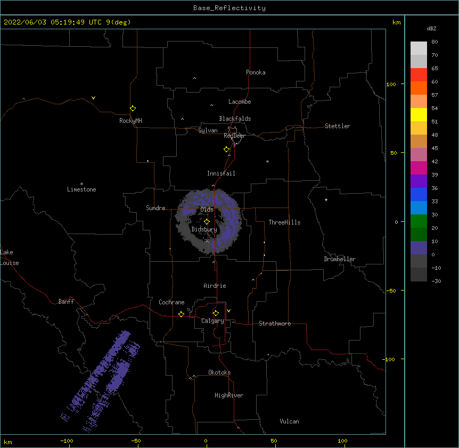
Task: Click the yellow V marker east of Calgary diamond
Action: point(228,311)
